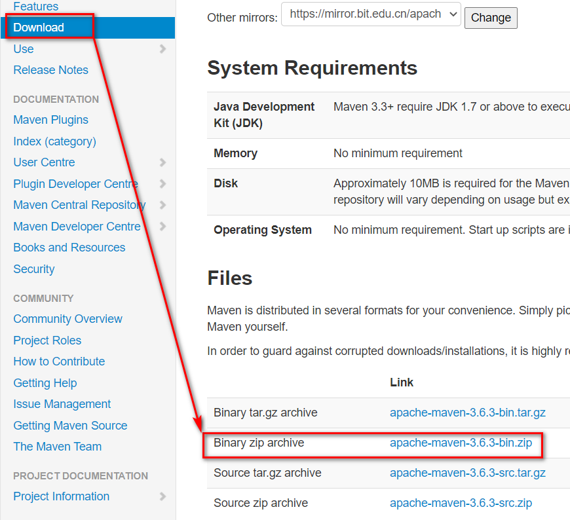Click the Binary zip archive cell
The width and height of the screenshot is (570, 520).
[x=259, y=443]
